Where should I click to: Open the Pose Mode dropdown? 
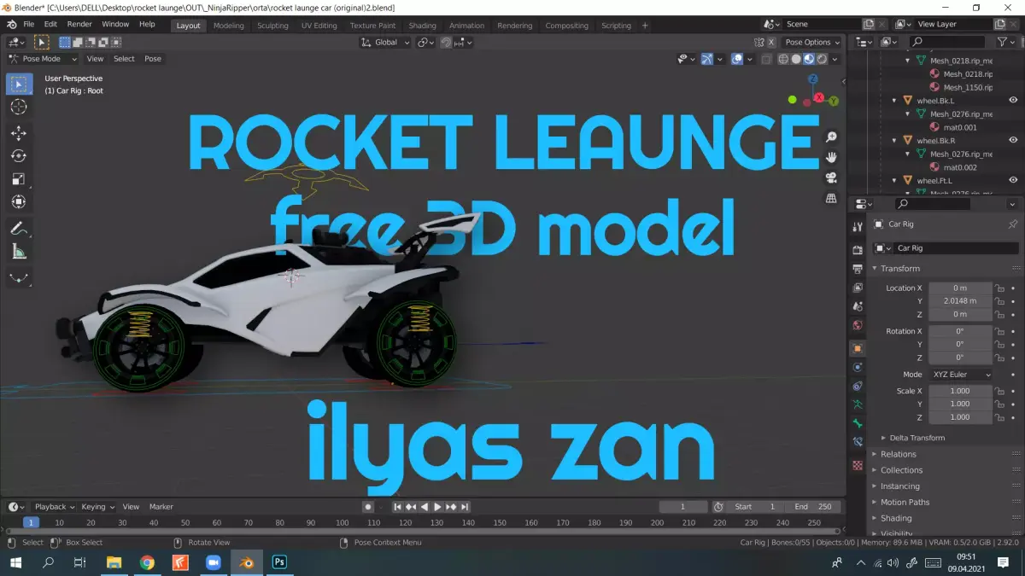[x=43, y=59]
